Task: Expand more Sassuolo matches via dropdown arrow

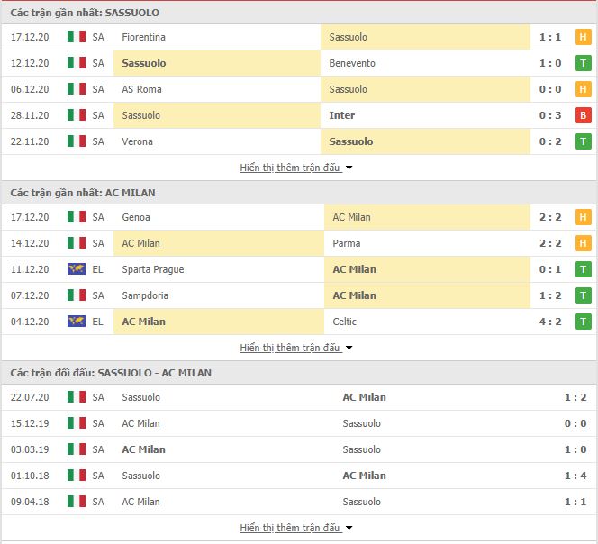Action: click(x=349, y=168)
